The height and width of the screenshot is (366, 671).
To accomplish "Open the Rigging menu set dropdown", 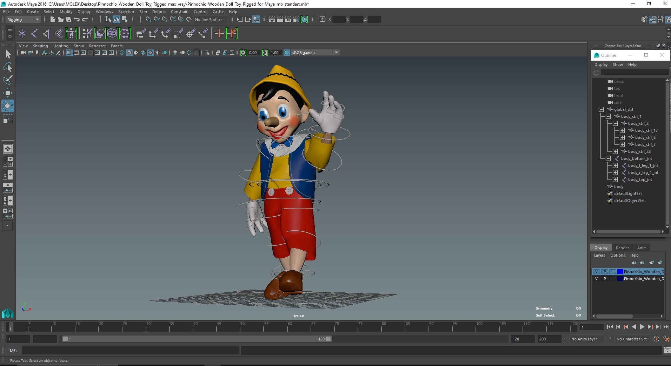I will click(x=23, y=20).
